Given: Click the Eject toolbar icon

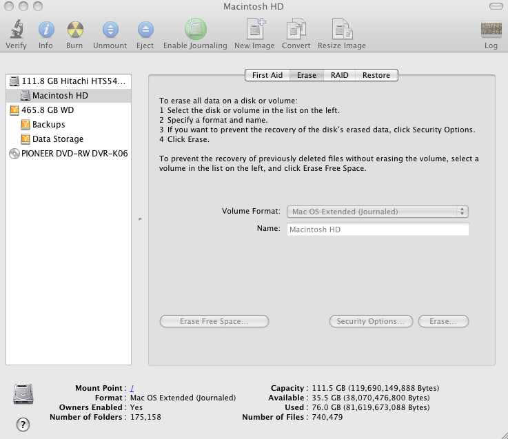Looking at the screenshot, I should pyautogui.click(x=145, y=30).
